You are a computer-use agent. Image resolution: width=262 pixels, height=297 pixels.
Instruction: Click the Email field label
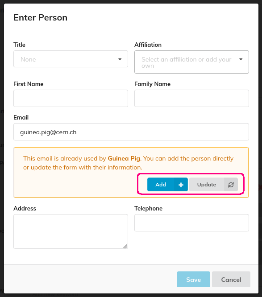pos(21,117)
